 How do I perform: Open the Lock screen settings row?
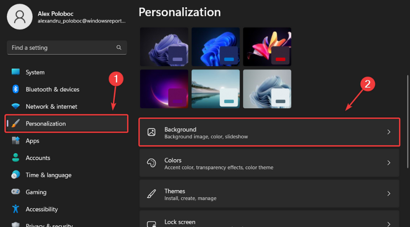(269, 221)
